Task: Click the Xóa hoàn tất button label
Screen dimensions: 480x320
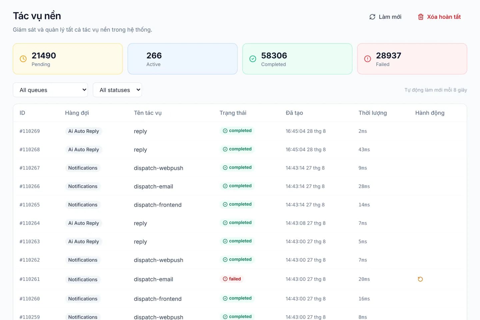Action: (444, 17)
